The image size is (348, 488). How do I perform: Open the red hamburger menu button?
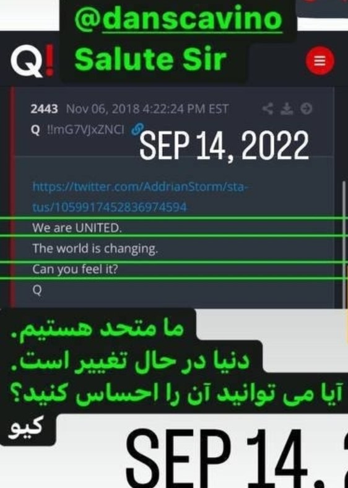(320, 61)
